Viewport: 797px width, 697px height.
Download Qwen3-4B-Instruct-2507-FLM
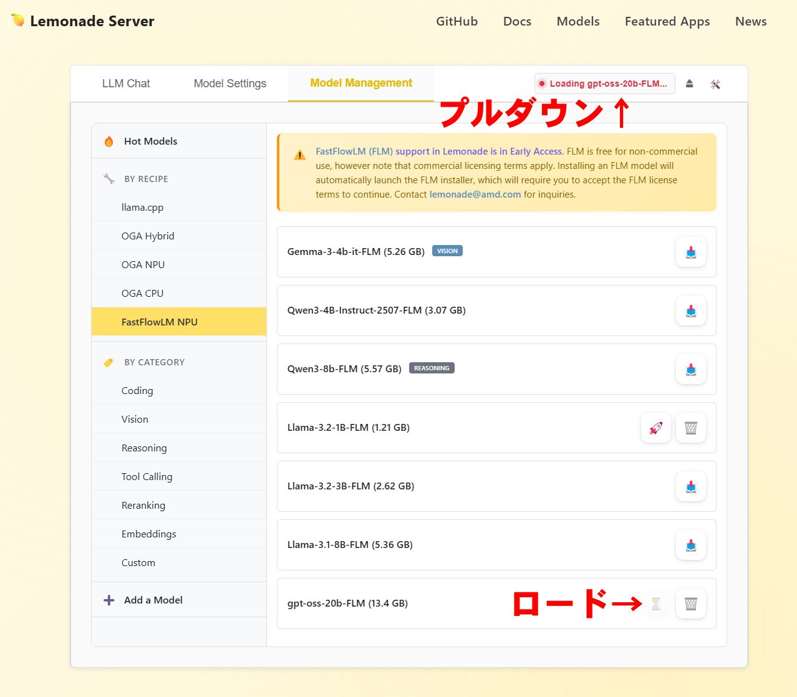[x=690, y=310]
